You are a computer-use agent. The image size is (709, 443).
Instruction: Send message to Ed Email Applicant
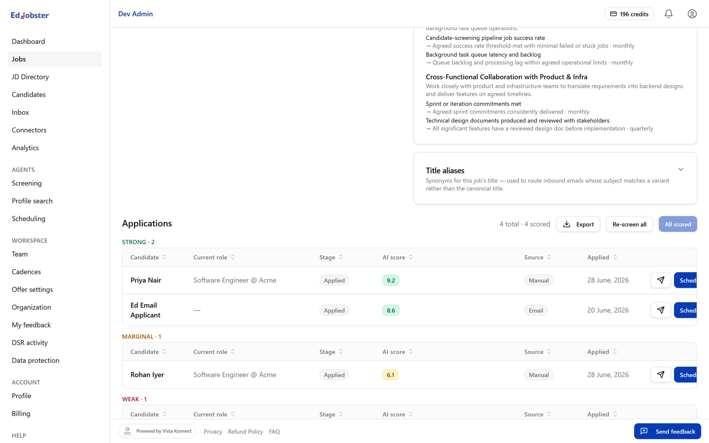click(x=661, y=310)
